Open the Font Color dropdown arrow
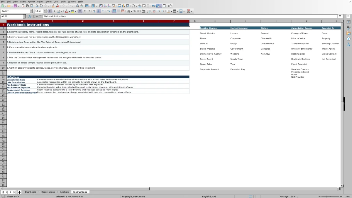The width and height of the screenshot is (352, 198). click(69, 11)
